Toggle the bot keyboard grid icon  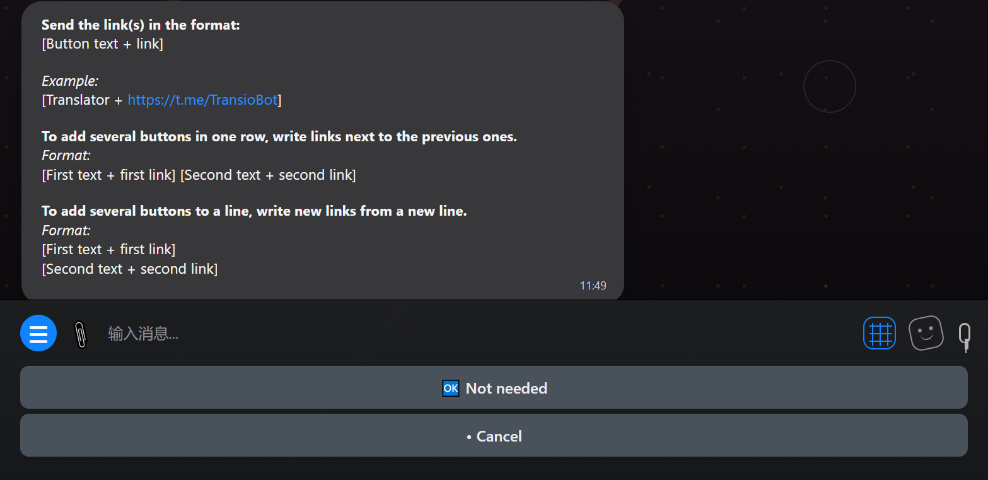[x=879, y=333]
